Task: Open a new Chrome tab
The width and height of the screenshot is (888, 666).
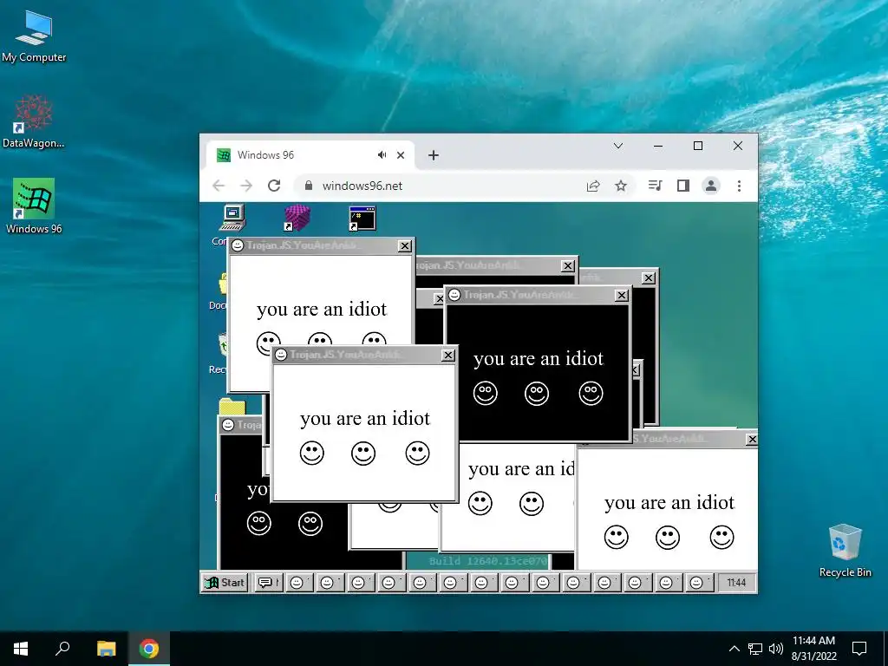Action: click(x=434, y=155)
